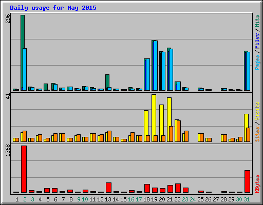
Task: Click day 17 on the x-axis
Action: click(139, 199)
